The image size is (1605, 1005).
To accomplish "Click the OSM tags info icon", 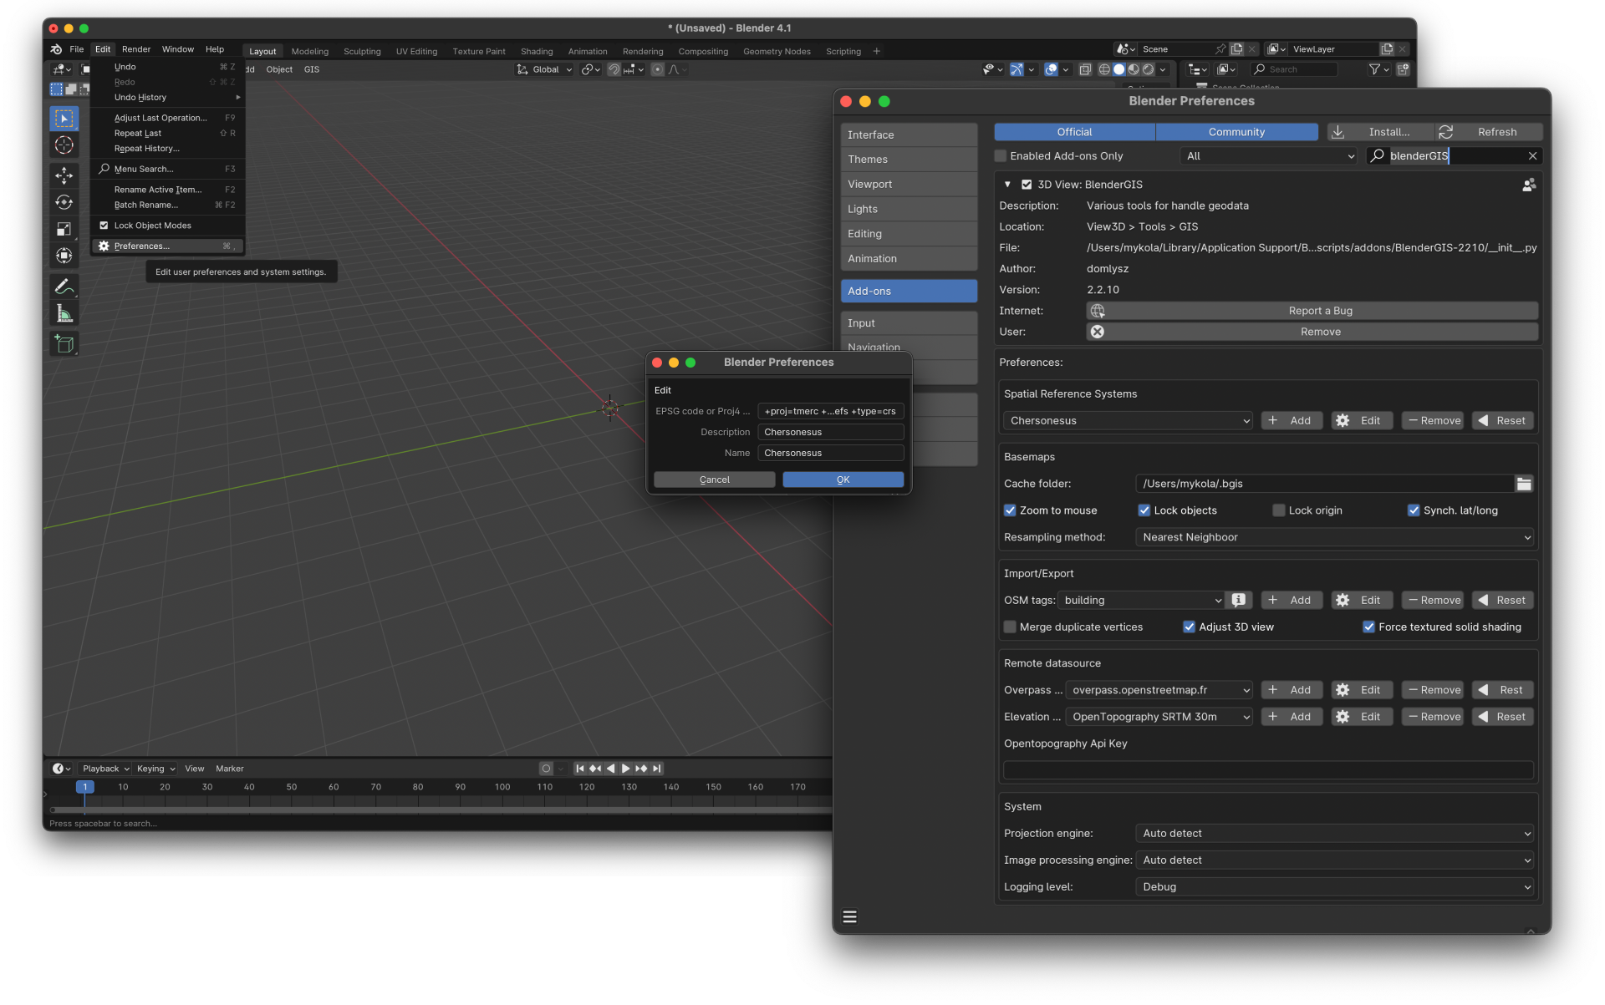I will (1239, 600).
